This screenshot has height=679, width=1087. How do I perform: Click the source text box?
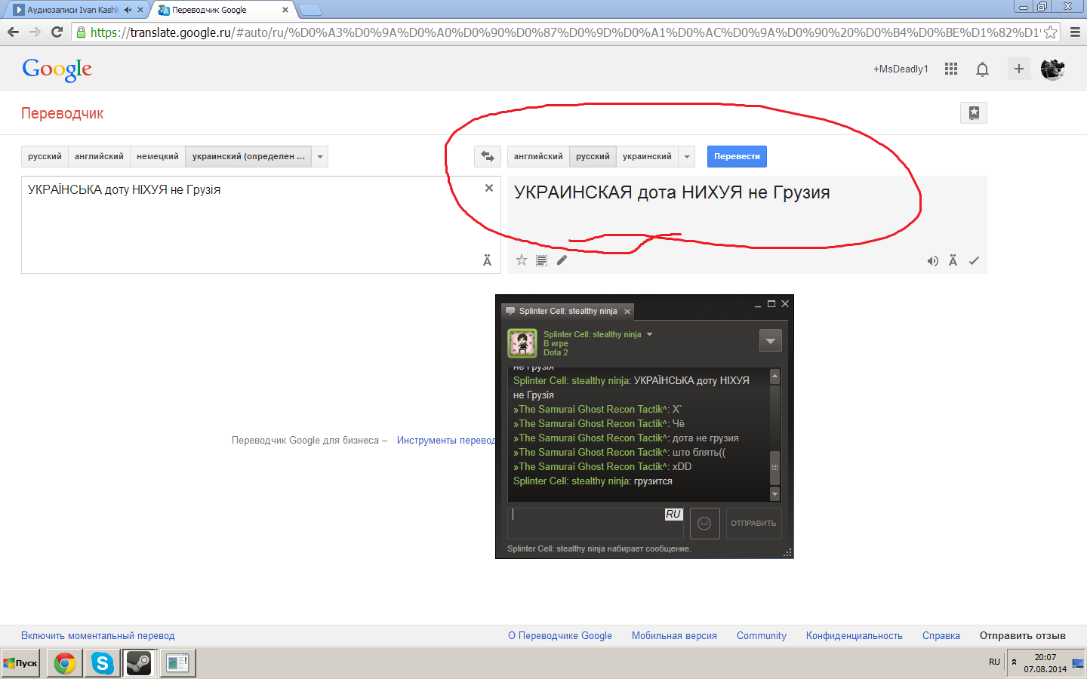click(x=261, y=225)
